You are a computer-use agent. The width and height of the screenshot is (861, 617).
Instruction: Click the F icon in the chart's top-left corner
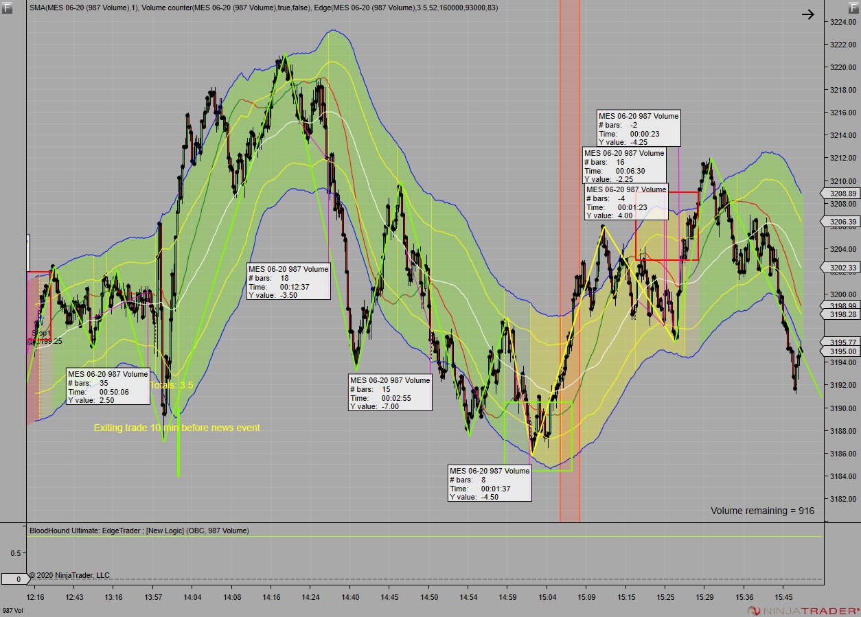pyautogui.click(x=7, y=8)
